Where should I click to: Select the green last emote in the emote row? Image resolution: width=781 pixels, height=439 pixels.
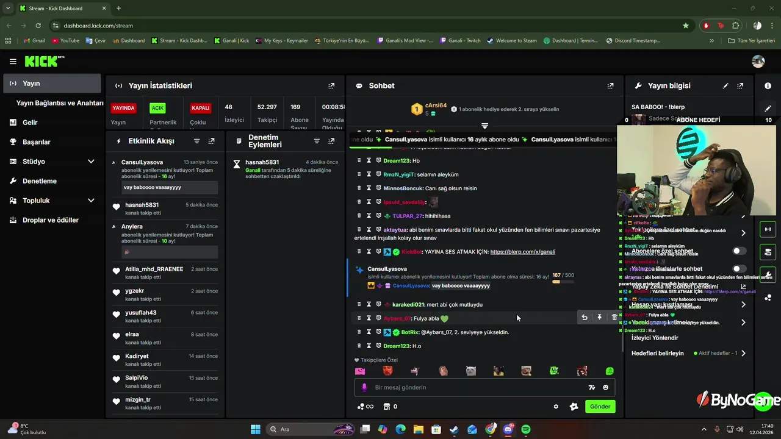(610, 371)
